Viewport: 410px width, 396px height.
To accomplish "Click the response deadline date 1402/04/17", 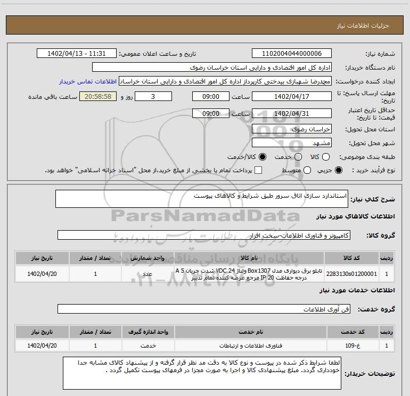I will coord(292,96).
